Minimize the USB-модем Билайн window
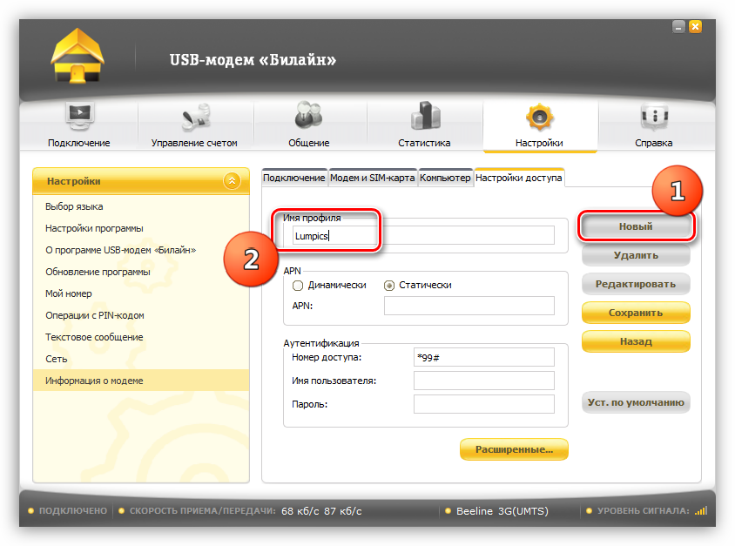735x546 pixels. pos(678,27)
